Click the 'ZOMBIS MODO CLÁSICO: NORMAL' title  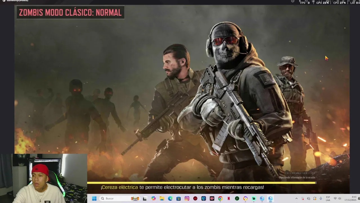70,12
